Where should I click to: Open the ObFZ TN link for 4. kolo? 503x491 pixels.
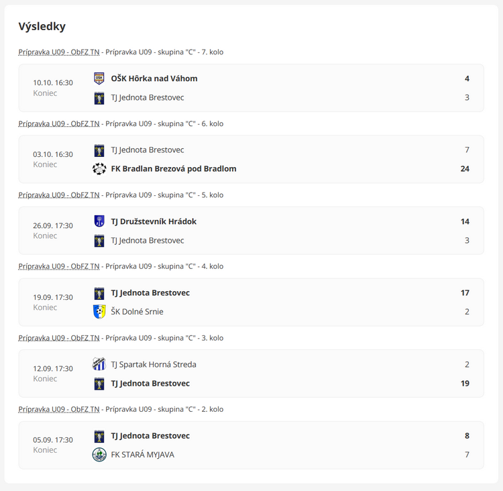coord(59,266)
